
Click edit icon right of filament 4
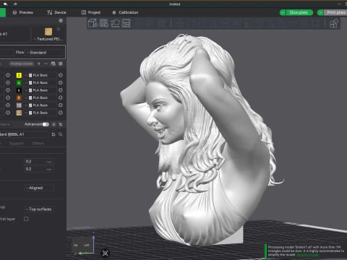[61, 83]
